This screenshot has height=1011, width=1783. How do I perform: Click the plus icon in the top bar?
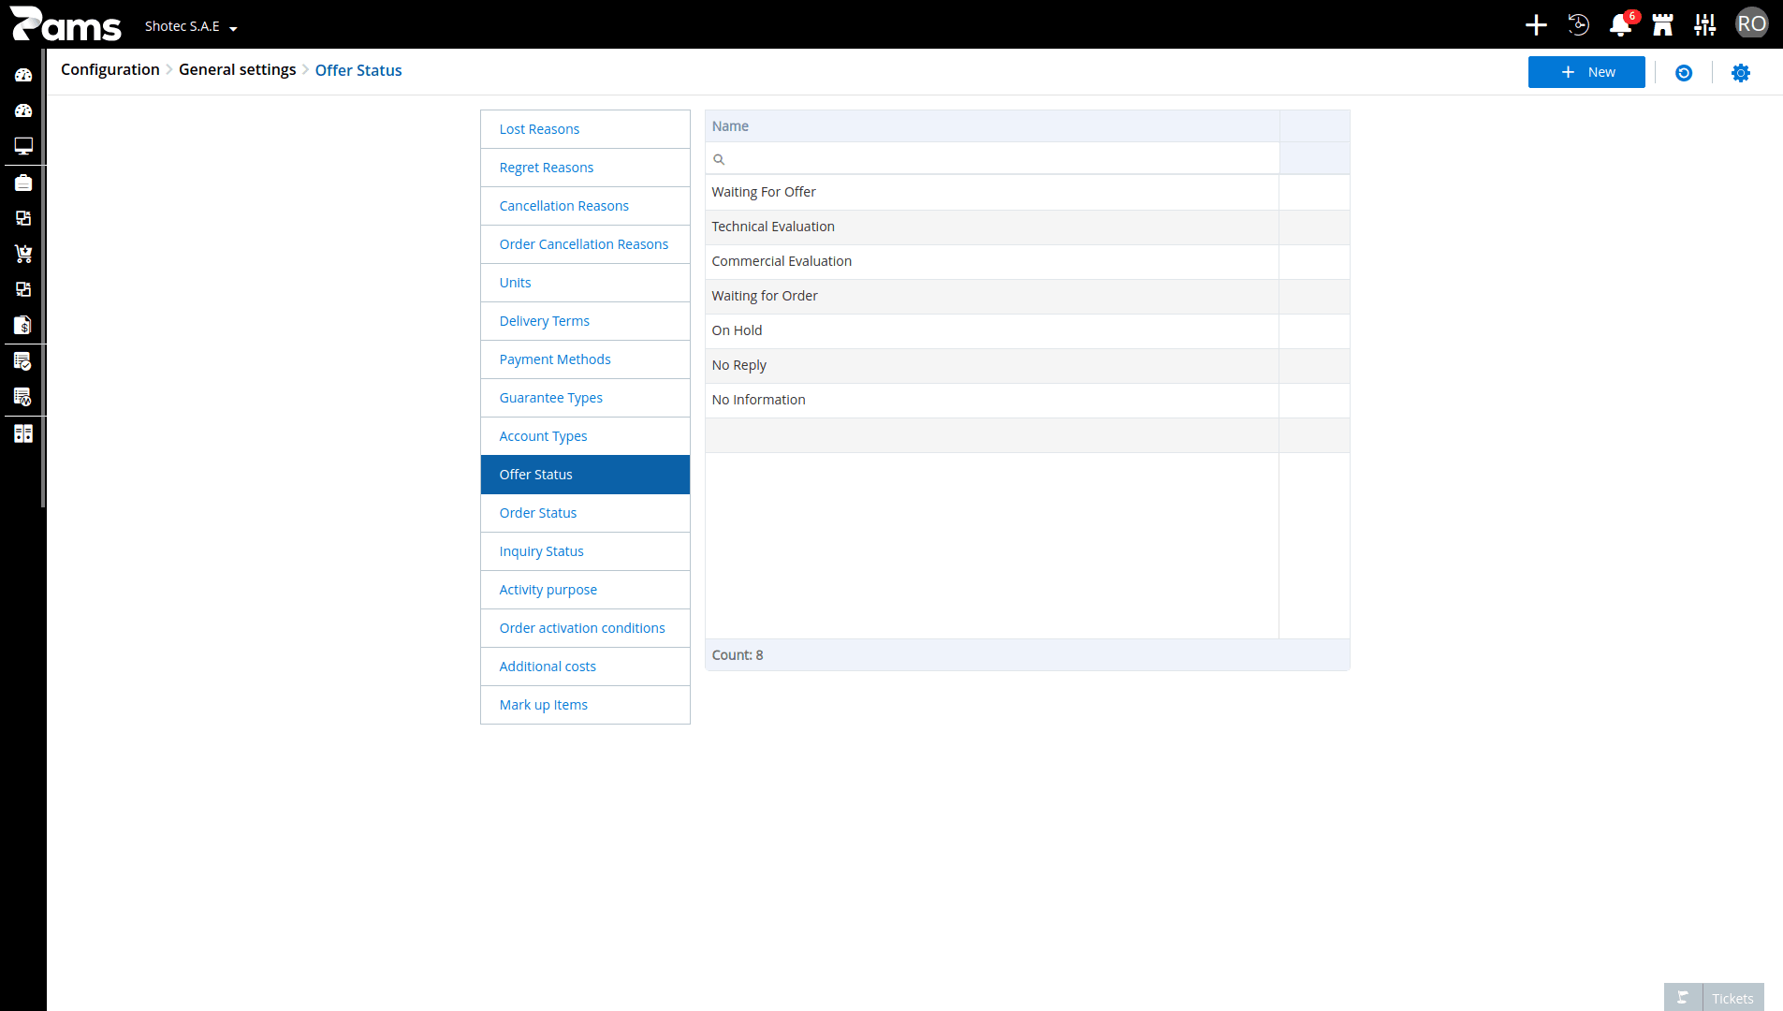(1536, 25)
